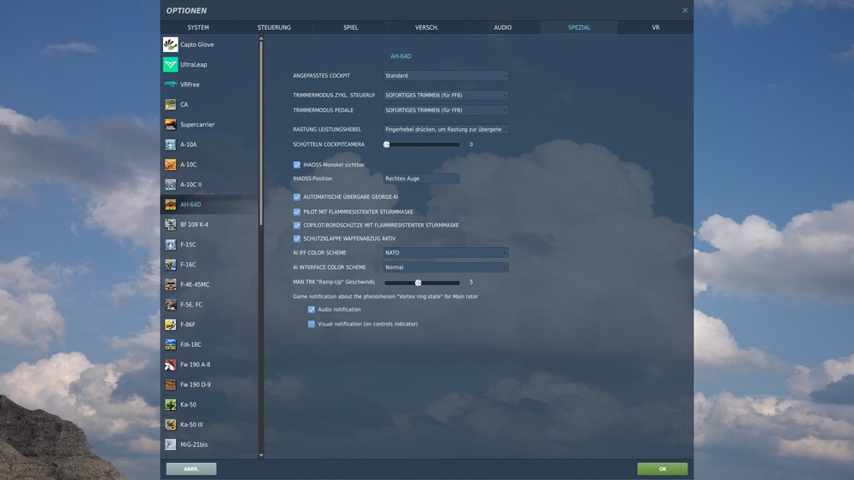Select the MiG-21bis aircraft icon

tap(171, 445)
